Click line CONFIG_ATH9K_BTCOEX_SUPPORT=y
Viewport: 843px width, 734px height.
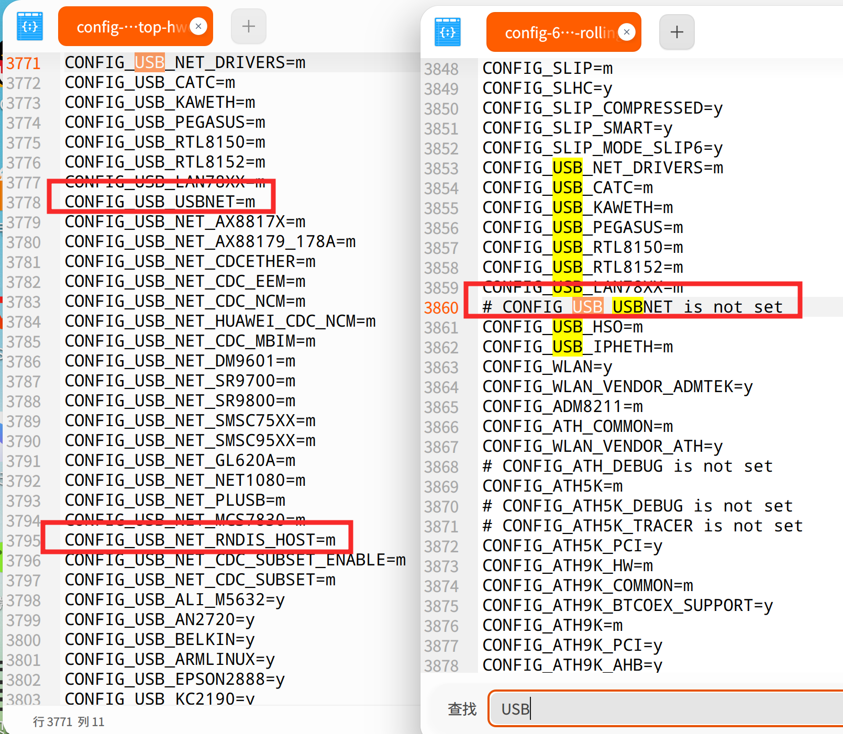click(x=628, y=605)
